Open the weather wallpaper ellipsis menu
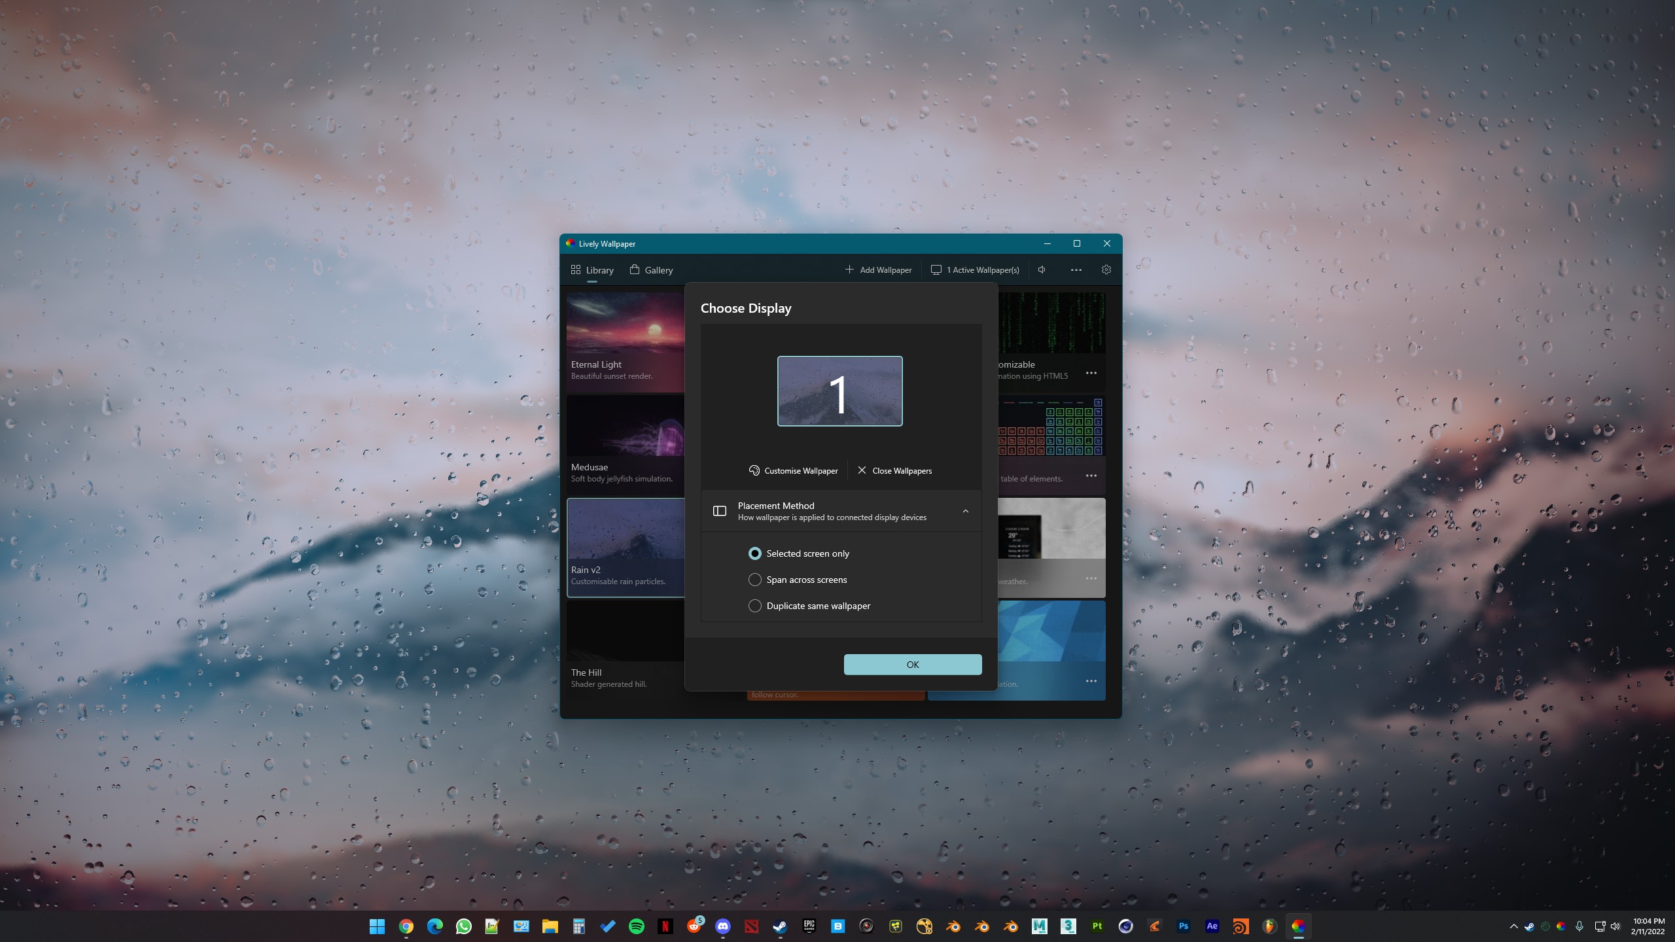The width and height of the screenshot is (1675, 942). coord(1091,578)
